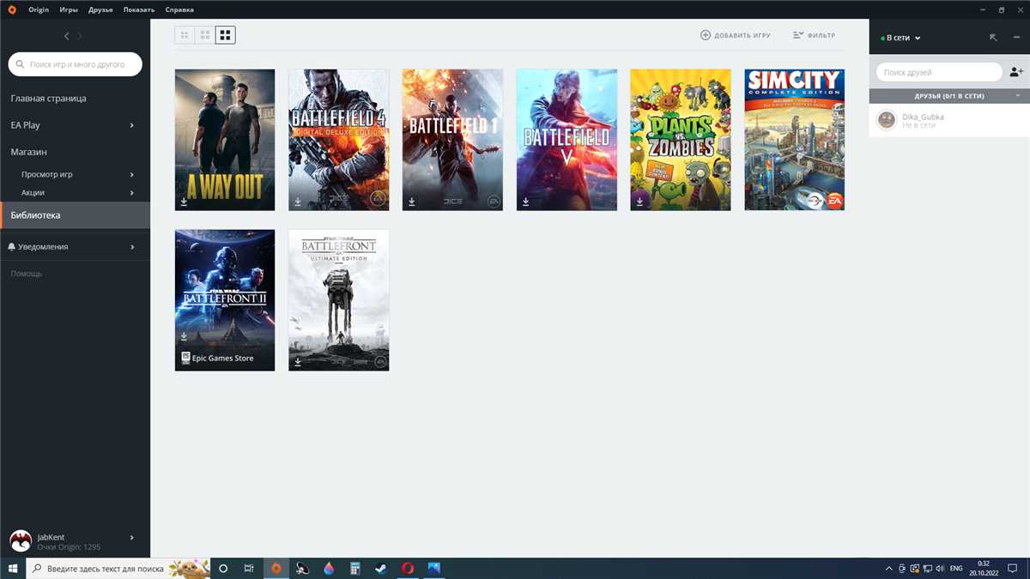
Task: Pop out the friends list panel
Action: pos(993,38)
